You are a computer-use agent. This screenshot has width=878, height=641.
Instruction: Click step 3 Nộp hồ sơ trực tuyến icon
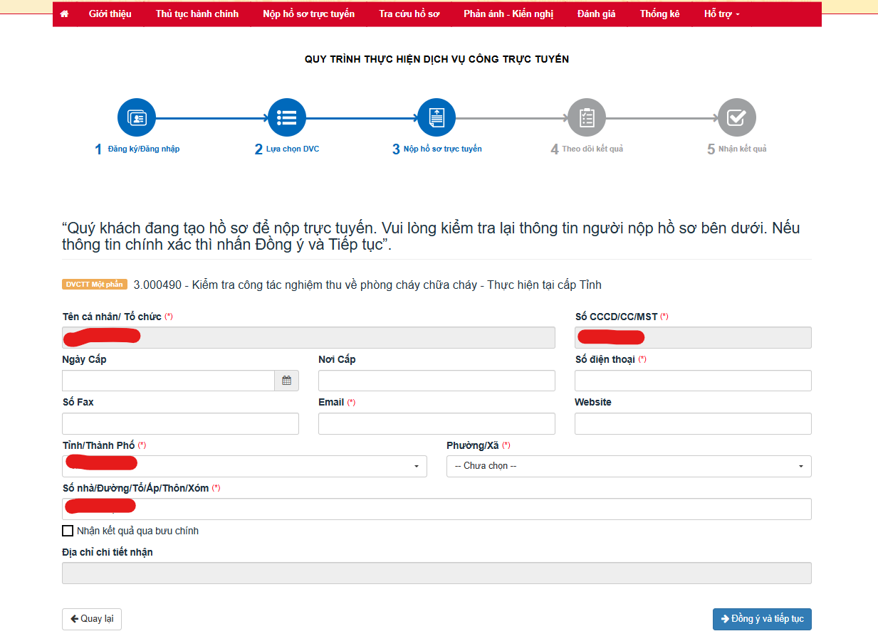[437, 117]
